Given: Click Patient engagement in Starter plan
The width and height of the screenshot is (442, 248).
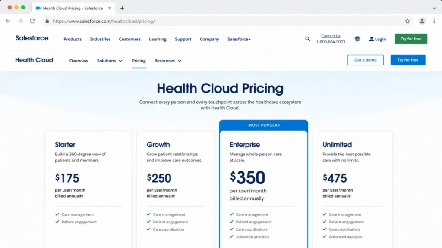Looking at the screenshot, I should 79,222.
